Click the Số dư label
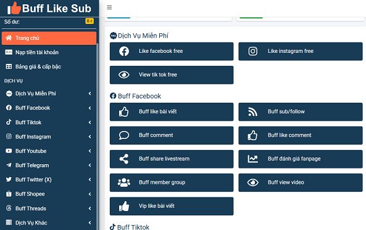Image resolution: width=366 pixels, height=230 pixels. point(12,22)
